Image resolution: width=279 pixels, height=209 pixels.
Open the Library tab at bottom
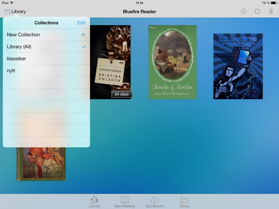pyautogui.click(x=94, y=202)
